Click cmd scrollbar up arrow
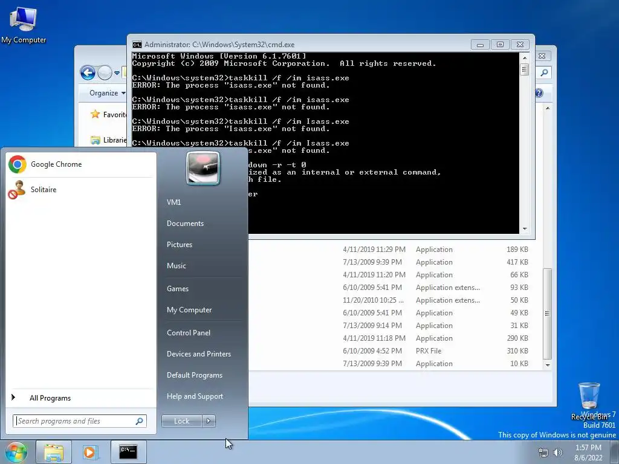Image resolution: width=619 pixels, height=464 pixels. point(525,57)
